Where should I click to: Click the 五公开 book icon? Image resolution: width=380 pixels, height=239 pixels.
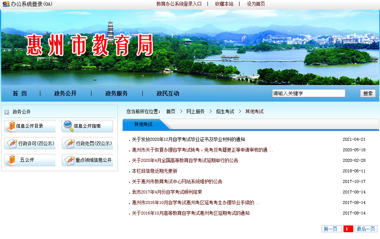(x=11, y=160)
